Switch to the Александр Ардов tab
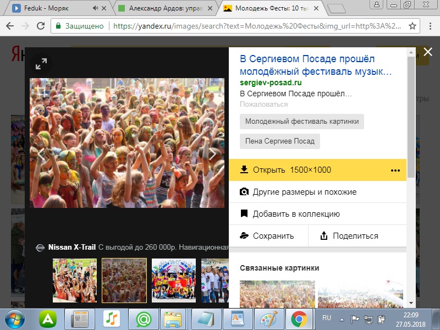 [166, 8]
